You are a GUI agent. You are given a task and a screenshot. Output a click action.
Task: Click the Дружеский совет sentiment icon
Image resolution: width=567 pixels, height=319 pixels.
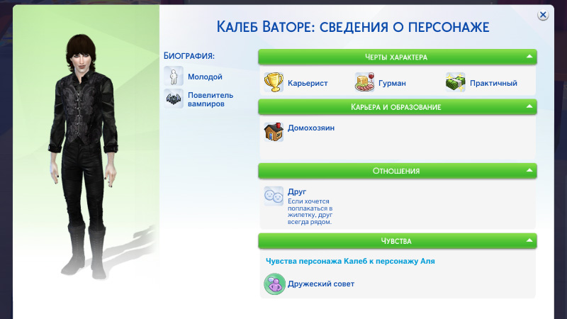tap(274, 284)
